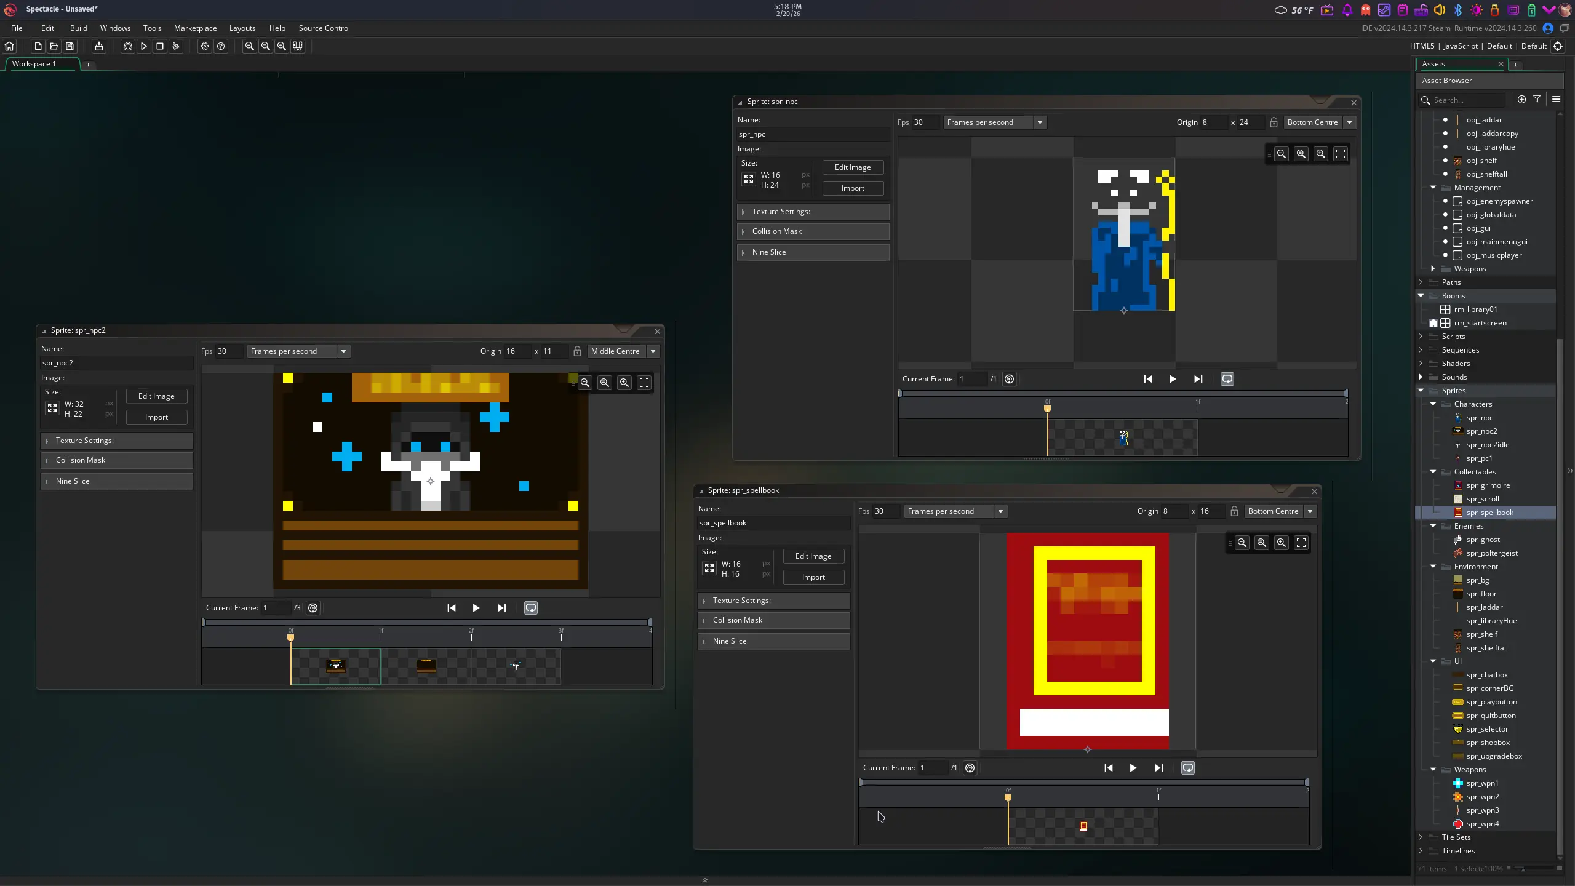Click the Create Executable toolbar icon
Screen dimensions: 1575x886
[98, 46]
